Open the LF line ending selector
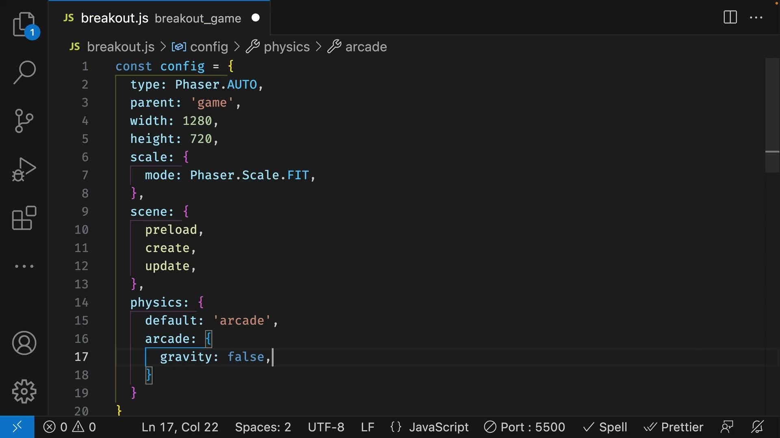 pyautogui.click(x=367, y=427)
